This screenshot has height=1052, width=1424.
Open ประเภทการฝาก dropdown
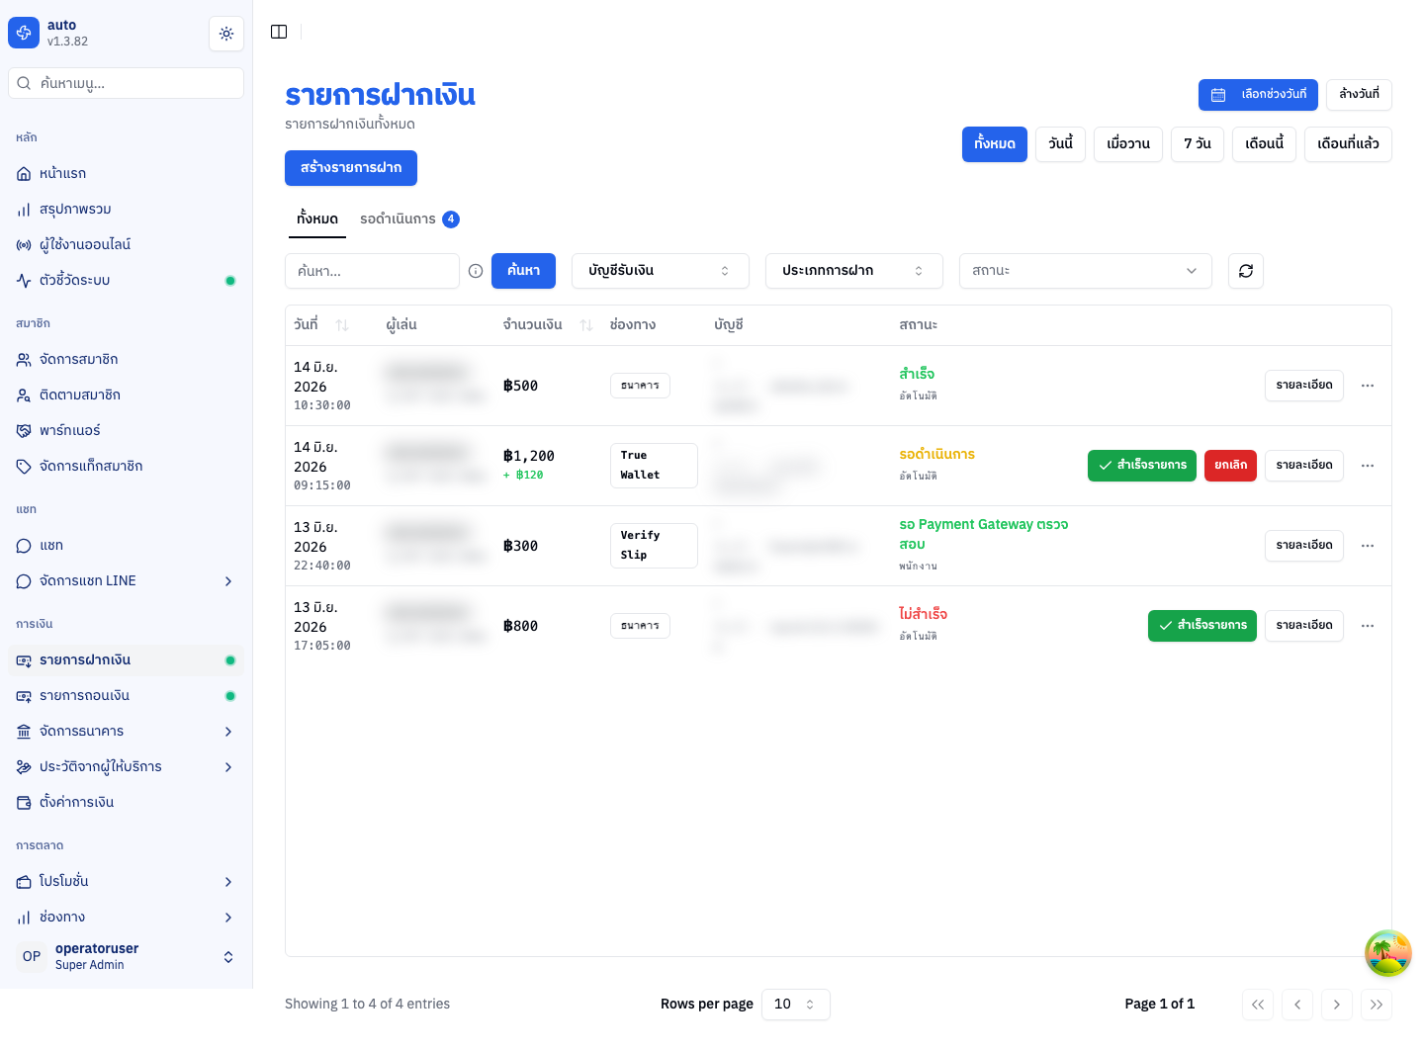(x=854, y=271)
